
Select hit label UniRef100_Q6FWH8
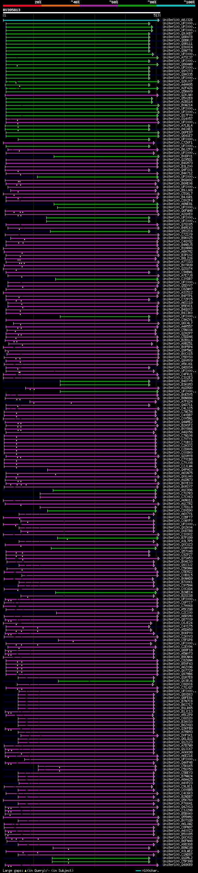coord(178,211)
